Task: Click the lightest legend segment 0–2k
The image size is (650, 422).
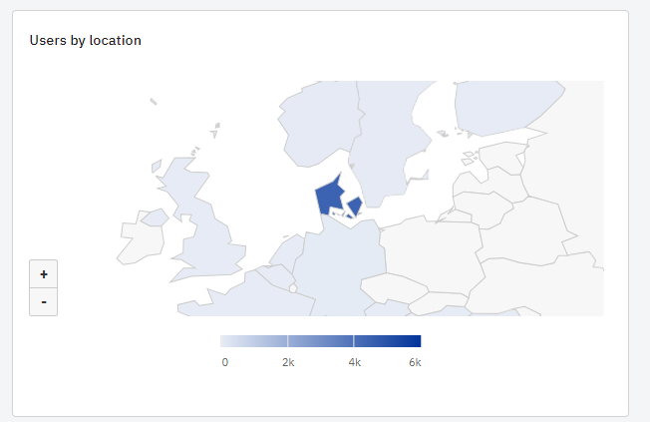Action: click(253, 341)
